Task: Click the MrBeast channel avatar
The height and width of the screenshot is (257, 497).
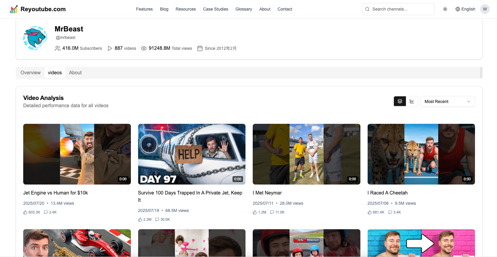Action: click(35, 38)
